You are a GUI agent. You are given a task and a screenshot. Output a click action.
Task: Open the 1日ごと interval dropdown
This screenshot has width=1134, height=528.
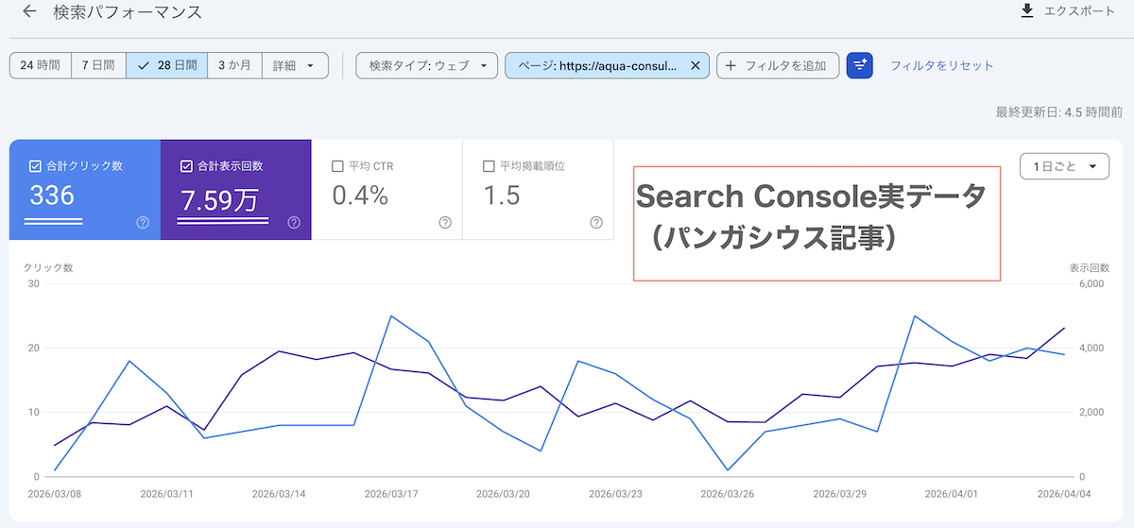tap(1064, 166)
